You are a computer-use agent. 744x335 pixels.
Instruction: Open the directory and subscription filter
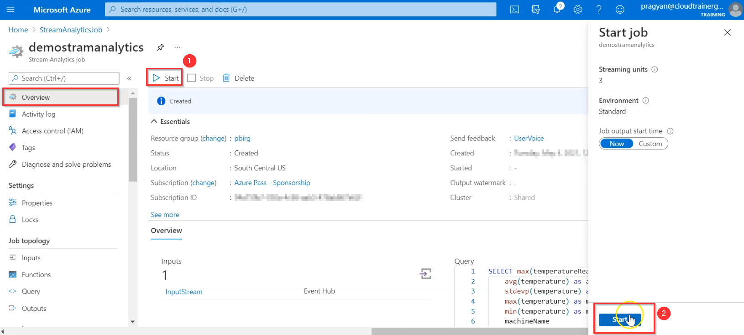coord(536,10)
